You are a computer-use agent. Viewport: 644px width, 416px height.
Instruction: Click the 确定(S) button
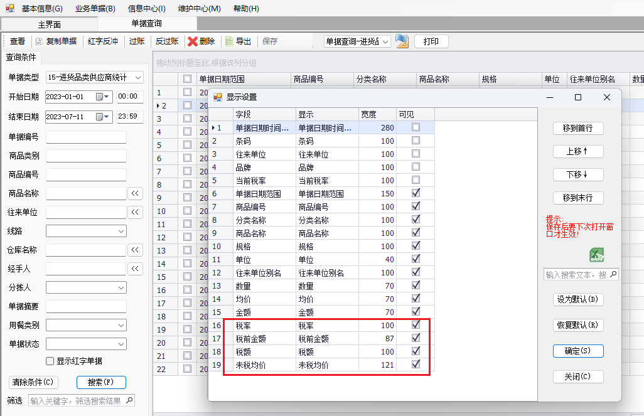click(578, 351)
